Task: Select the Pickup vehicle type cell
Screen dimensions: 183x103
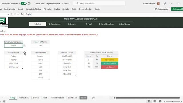Action: pyautogui.click(x=13, y=56)
